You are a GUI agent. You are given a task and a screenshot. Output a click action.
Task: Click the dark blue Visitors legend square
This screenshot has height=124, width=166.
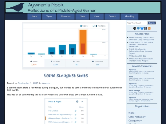(96, 26)
